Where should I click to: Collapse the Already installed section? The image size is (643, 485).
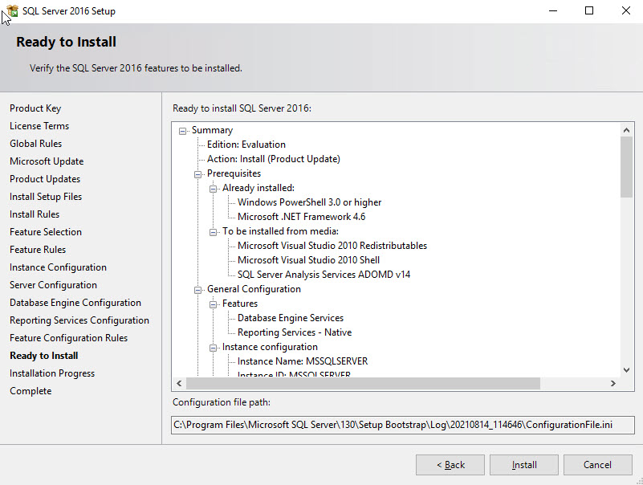pyautogui.click(x=213, y=187)
